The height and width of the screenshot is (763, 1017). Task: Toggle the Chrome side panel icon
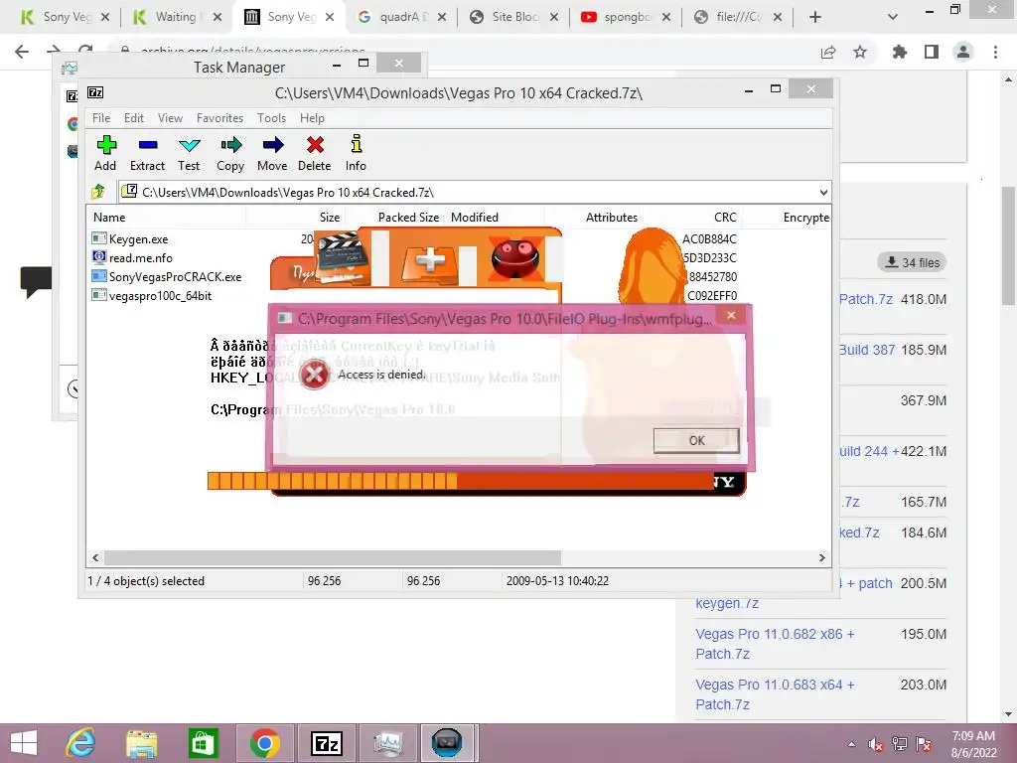click(x=932, y=52)
